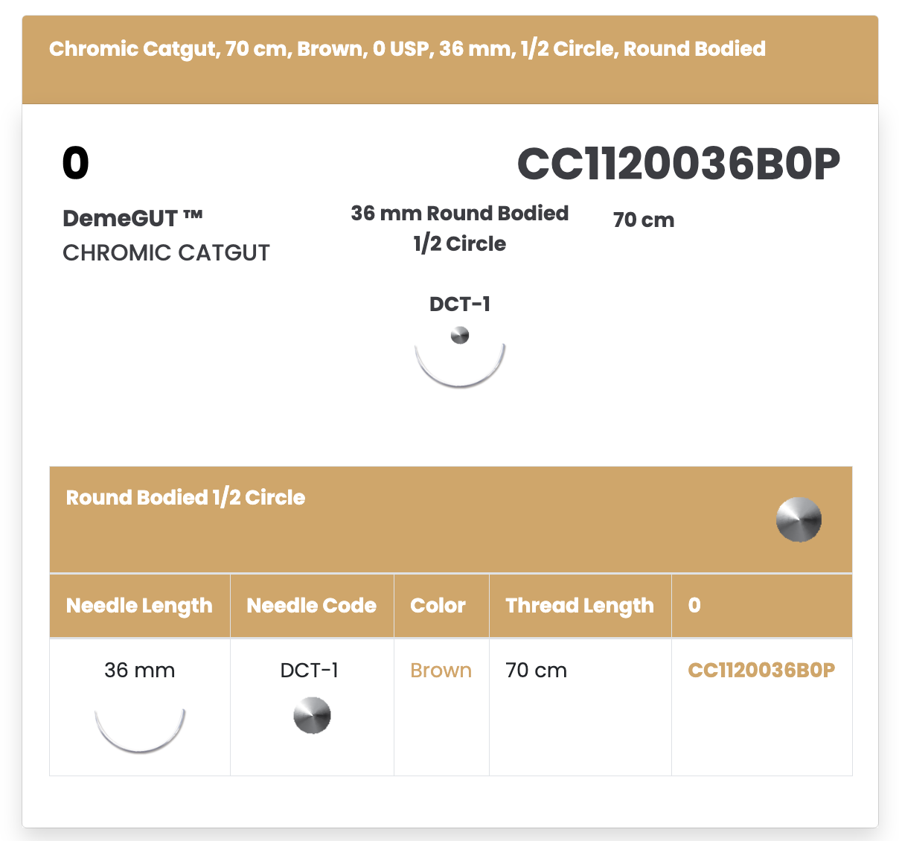
Task: Click the 0 size column header
Action: point(762,606)
